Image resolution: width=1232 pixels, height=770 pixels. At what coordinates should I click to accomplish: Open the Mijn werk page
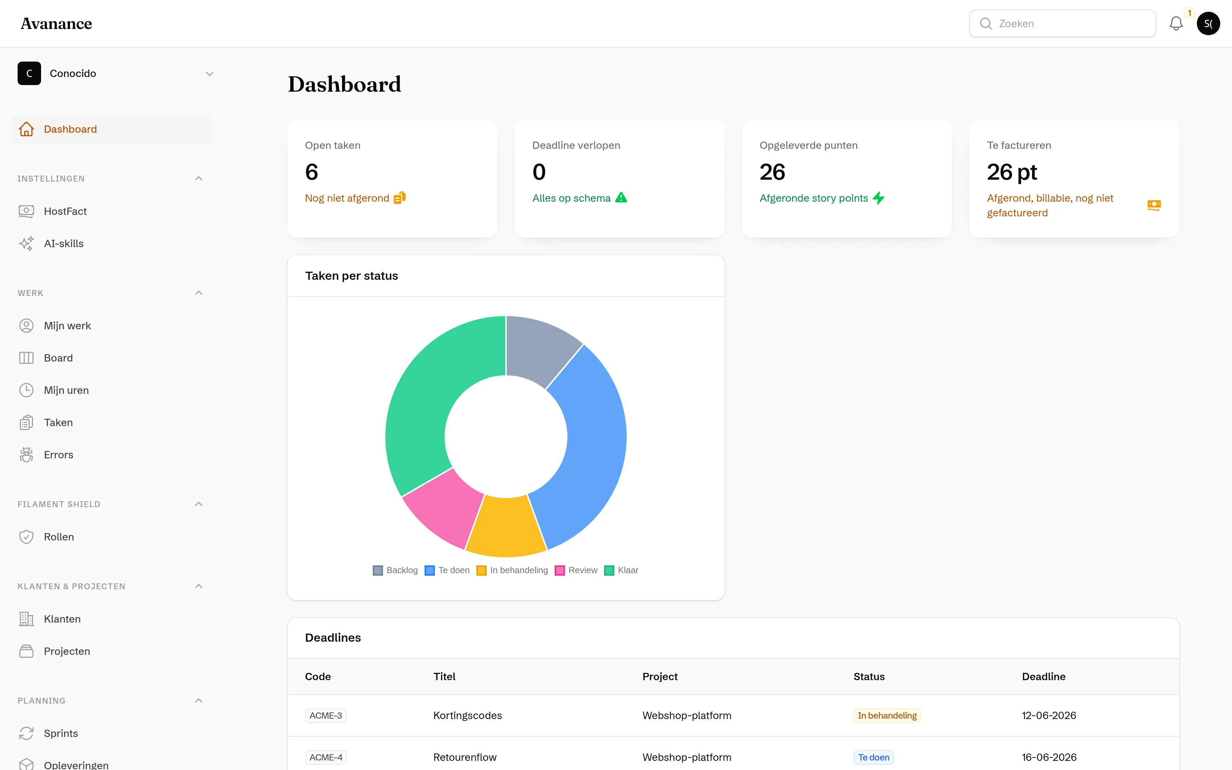click(x=111, y=326)
